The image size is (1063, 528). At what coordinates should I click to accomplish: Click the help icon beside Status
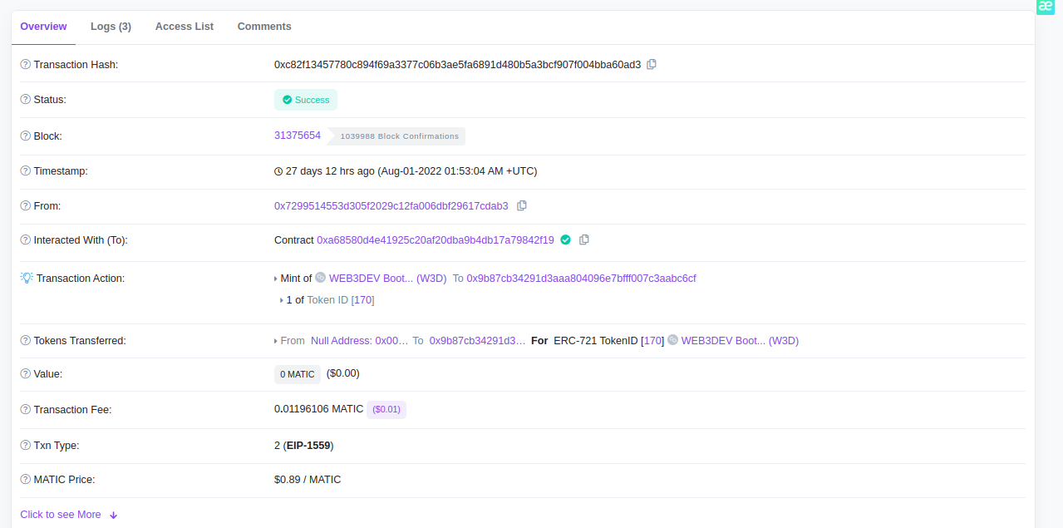click(25, 100)
